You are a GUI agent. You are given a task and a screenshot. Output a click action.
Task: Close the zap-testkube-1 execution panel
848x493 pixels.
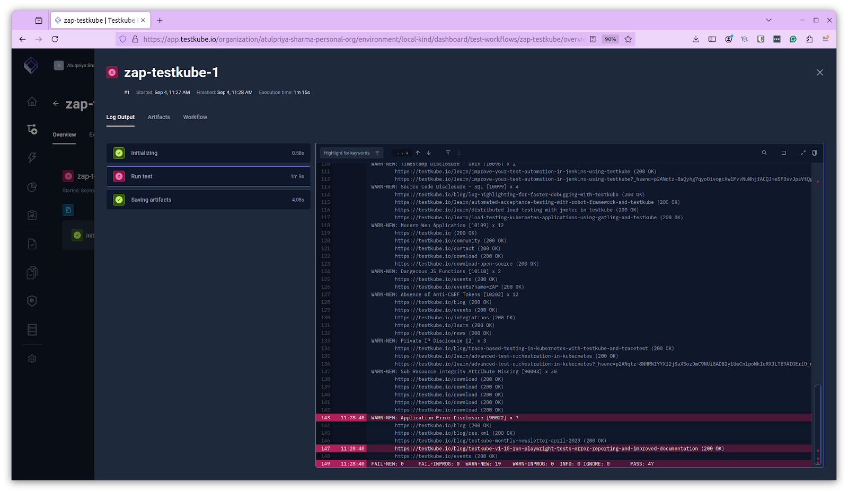click(x=820, y=73)
